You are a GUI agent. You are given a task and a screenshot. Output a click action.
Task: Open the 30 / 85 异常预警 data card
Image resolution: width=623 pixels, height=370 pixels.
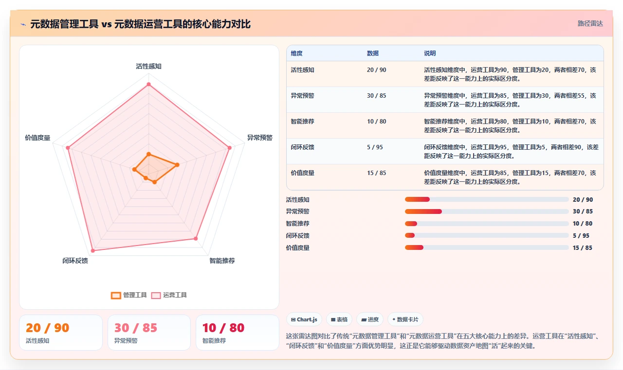pos(149,333)
